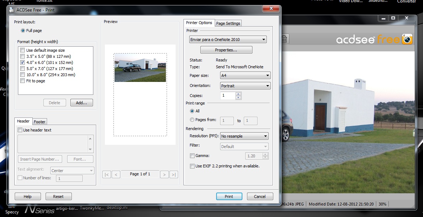This screenshot has width=423, height=217.
Task: Close the ACDSee Print dialog
Action: 271,8
